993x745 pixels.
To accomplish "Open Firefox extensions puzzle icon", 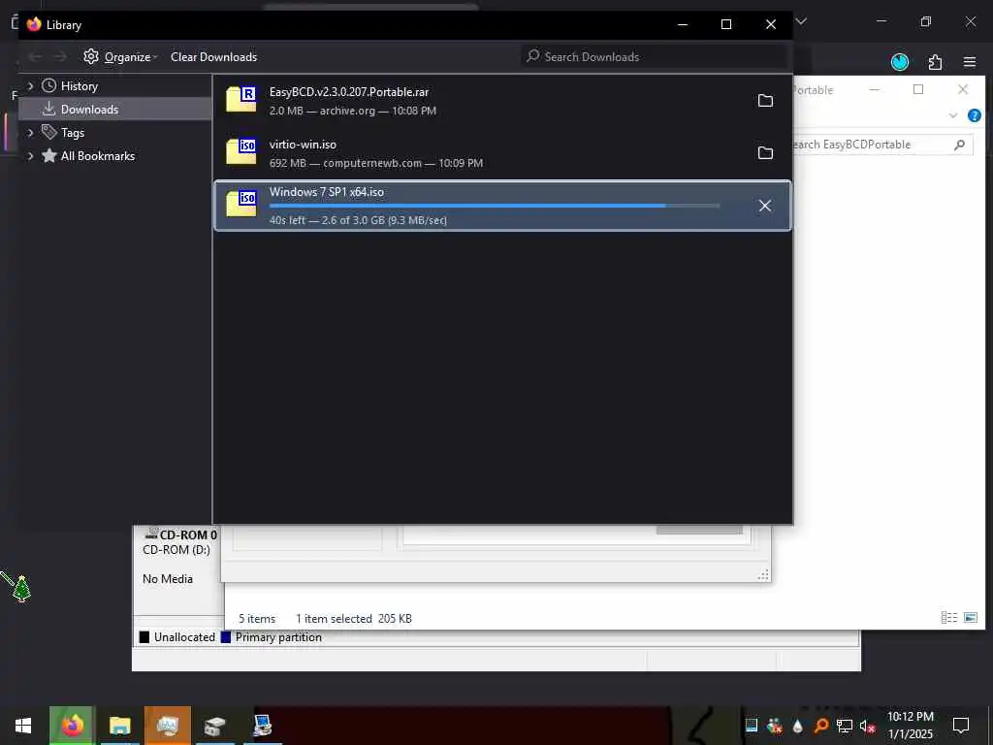I will point(935,61).
